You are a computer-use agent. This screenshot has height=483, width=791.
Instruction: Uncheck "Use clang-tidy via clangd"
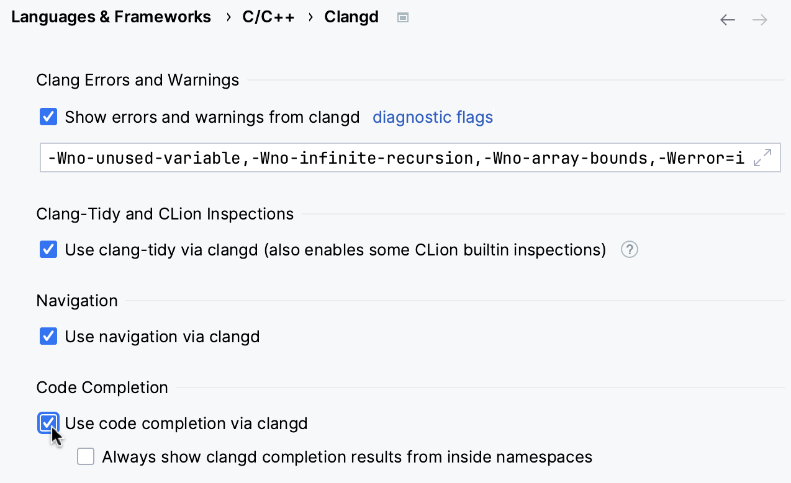point(48,249)
